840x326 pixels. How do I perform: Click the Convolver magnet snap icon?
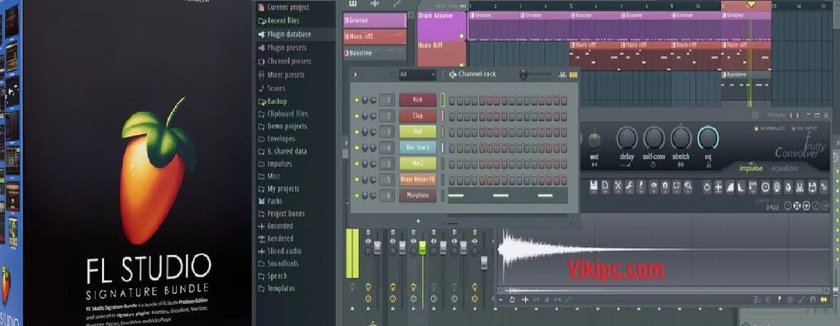click(x=665, y=186)
